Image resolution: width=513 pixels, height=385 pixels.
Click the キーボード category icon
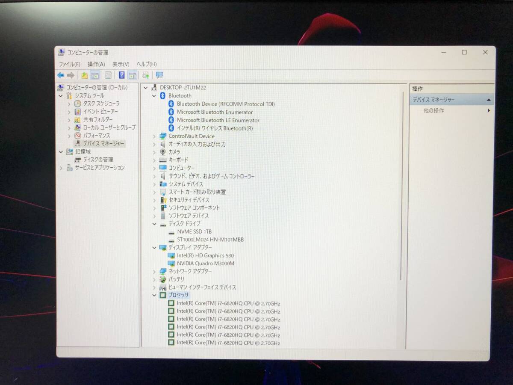pyautogui.click(x=163, y=160)
